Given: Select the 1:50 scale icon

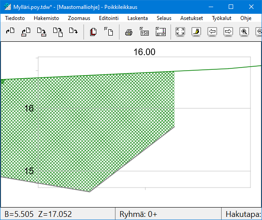Looking at the screenshot, I should [x=144, y=32].
